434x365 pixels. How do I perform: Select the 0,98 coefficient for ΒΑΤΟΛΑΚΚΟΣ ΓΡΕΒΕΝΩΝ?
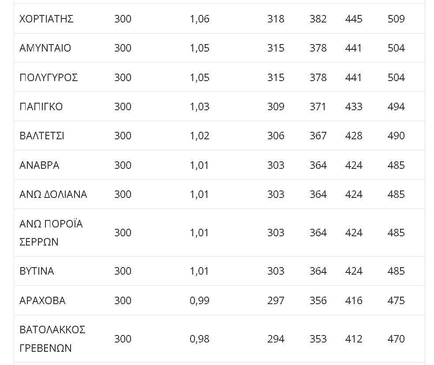tap(199, 339)
